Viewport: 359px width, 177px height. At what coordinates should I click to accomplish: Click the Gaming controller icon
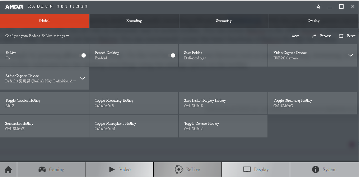(42, 169)
